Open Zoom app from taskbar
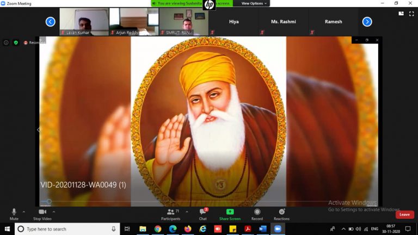 (278, 229)
